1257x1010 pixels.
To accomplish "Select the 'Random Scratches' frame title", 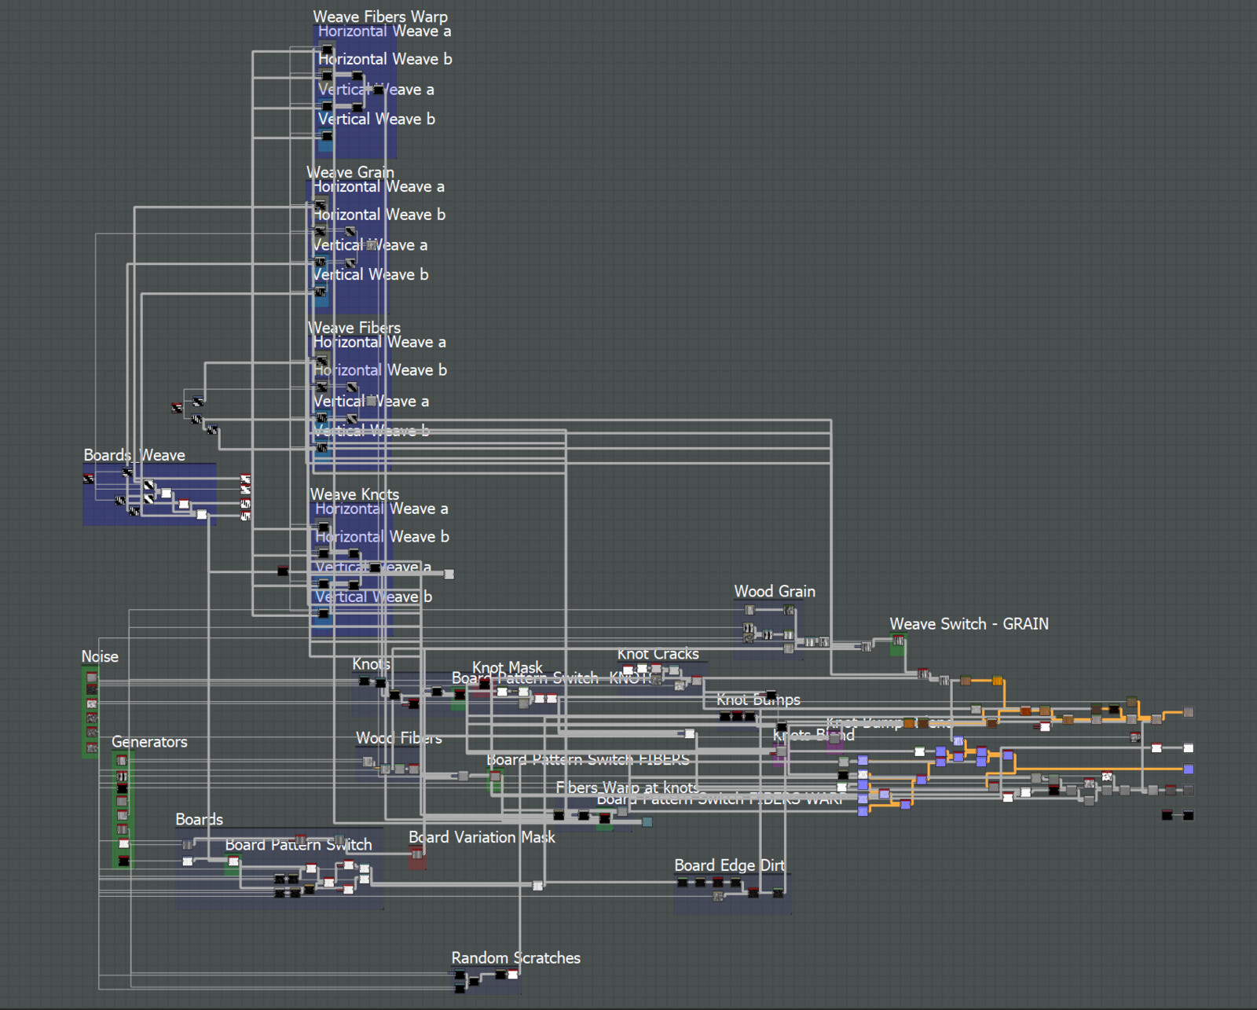I will [515, 958].
